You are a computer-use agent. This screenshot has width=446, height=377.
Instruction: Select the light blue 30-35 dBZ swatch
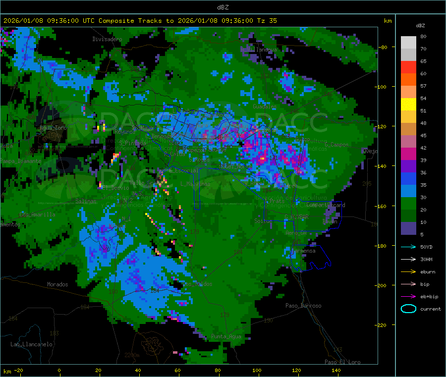[408, 191]
